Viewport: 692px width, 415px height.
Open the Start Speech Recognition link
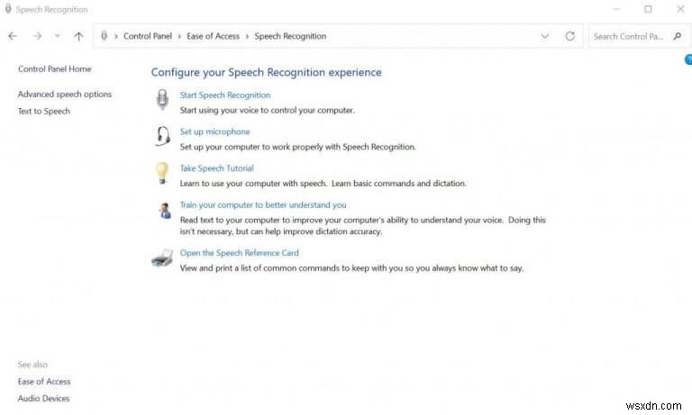point(224,95)
